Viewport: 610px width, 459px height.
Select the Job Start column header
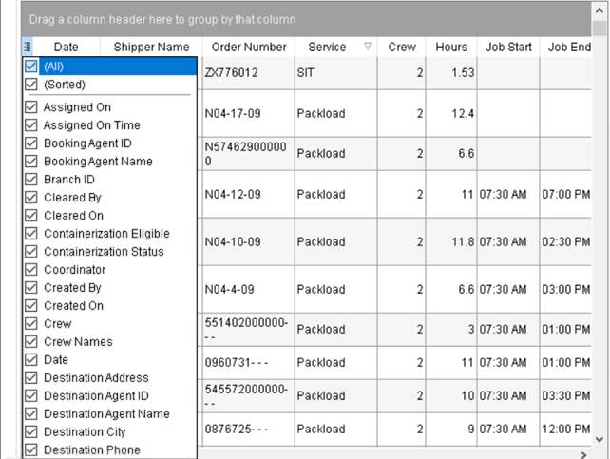pos(508,47)
